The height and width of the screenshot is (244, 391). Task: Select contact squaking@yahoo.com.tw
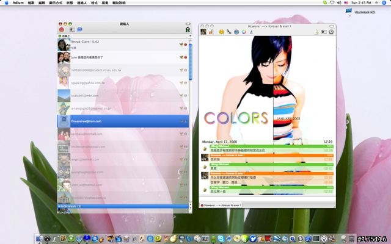[123, 83]
